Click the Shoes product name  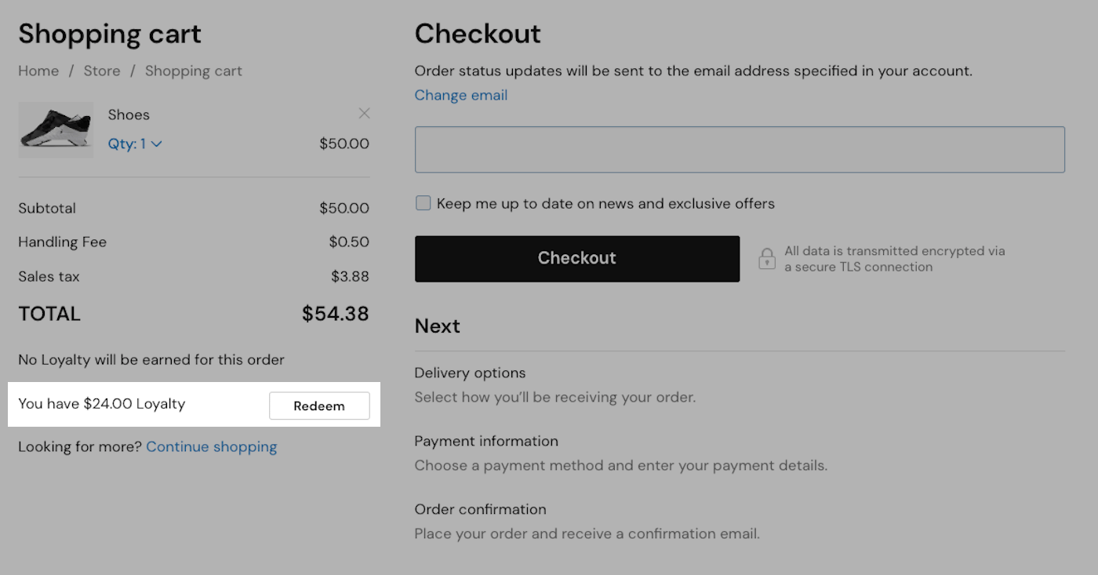point(128,115)
